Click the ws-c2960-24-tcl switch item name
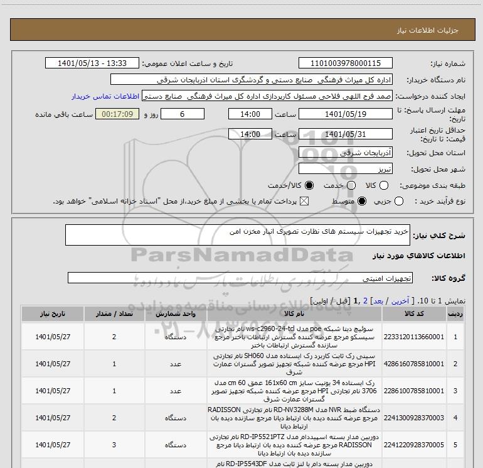This screenshot has height=468, width=483. 294,337
